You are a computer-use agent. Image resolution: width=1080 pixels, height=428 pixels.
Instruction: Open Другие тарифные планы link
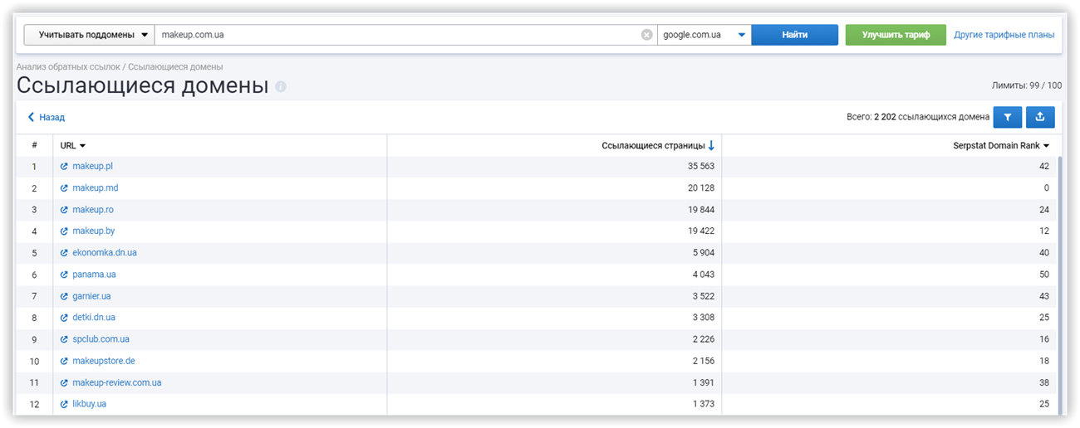[x=1004, y=35]
